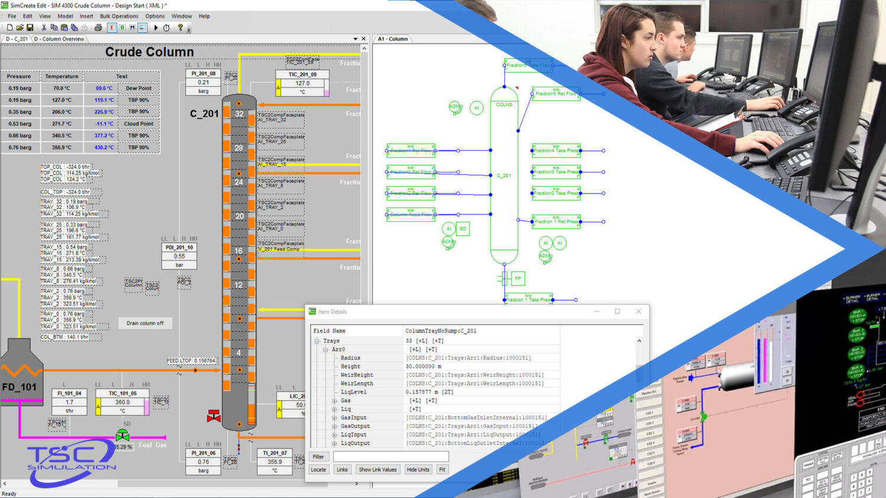Paste using the clipboard toolbar icon

click(64, 27)
